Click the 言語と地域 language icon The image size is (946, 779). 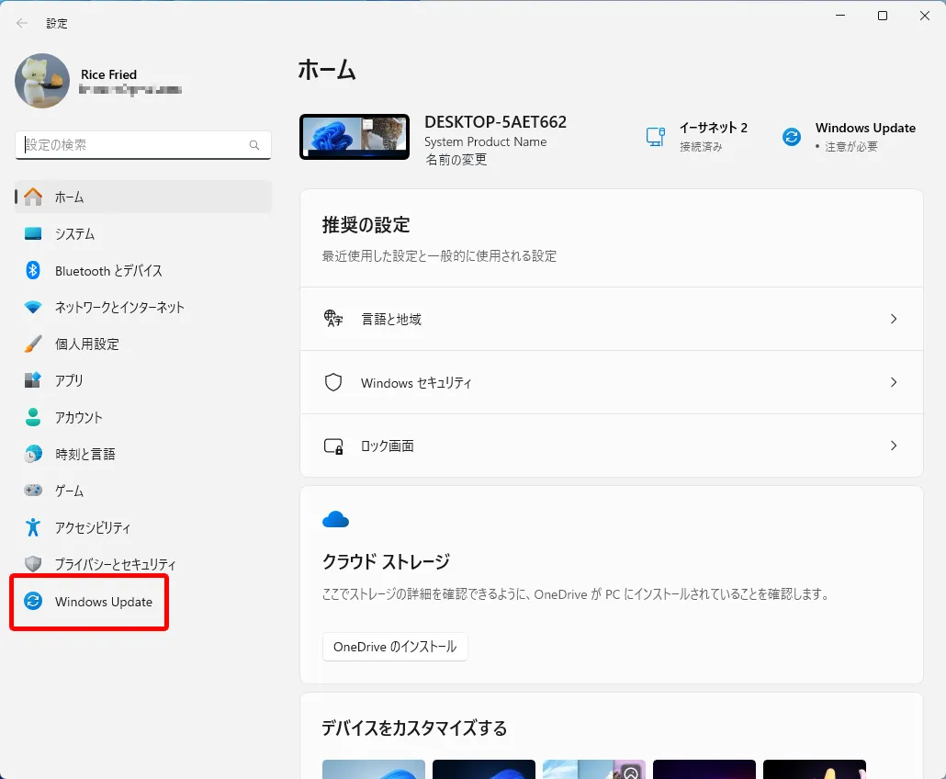click(x=333, y=319)
